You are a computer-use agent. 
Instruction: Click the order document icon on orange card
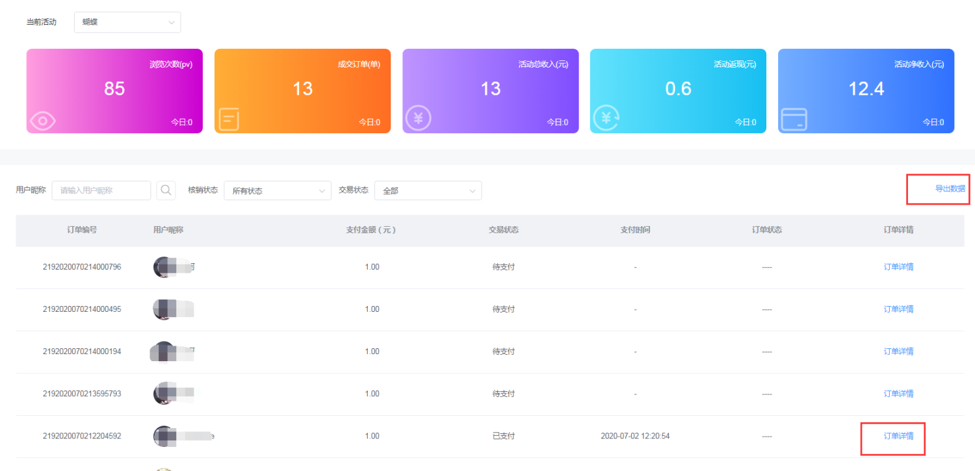[229, 120]
